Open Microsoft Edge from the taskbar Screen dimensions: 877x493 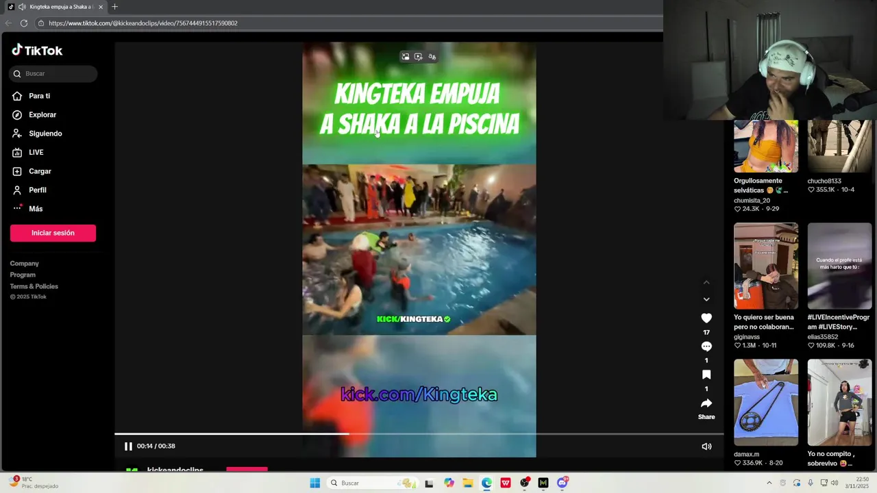click(486, 483)
